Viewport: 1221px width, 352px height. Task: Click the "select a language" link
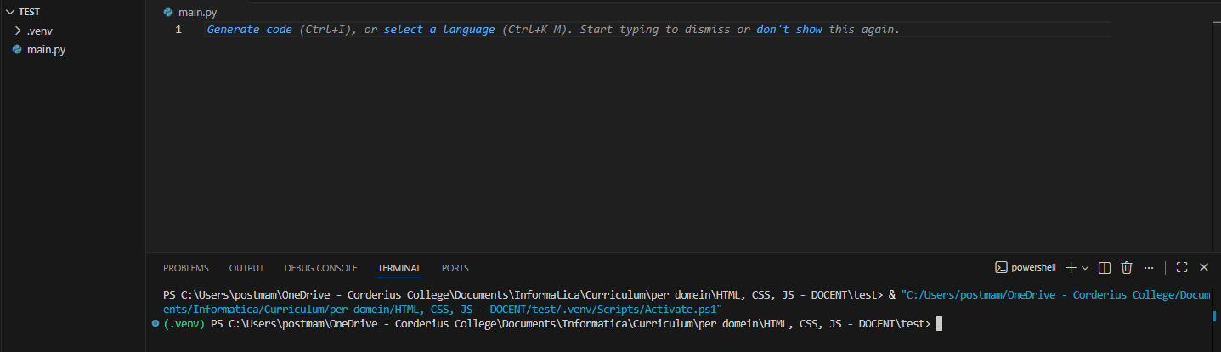point(438,30)
